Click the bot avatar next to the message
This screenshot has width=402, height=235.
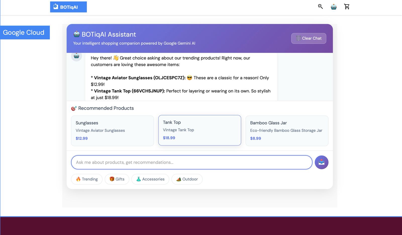tap(77, 56)
